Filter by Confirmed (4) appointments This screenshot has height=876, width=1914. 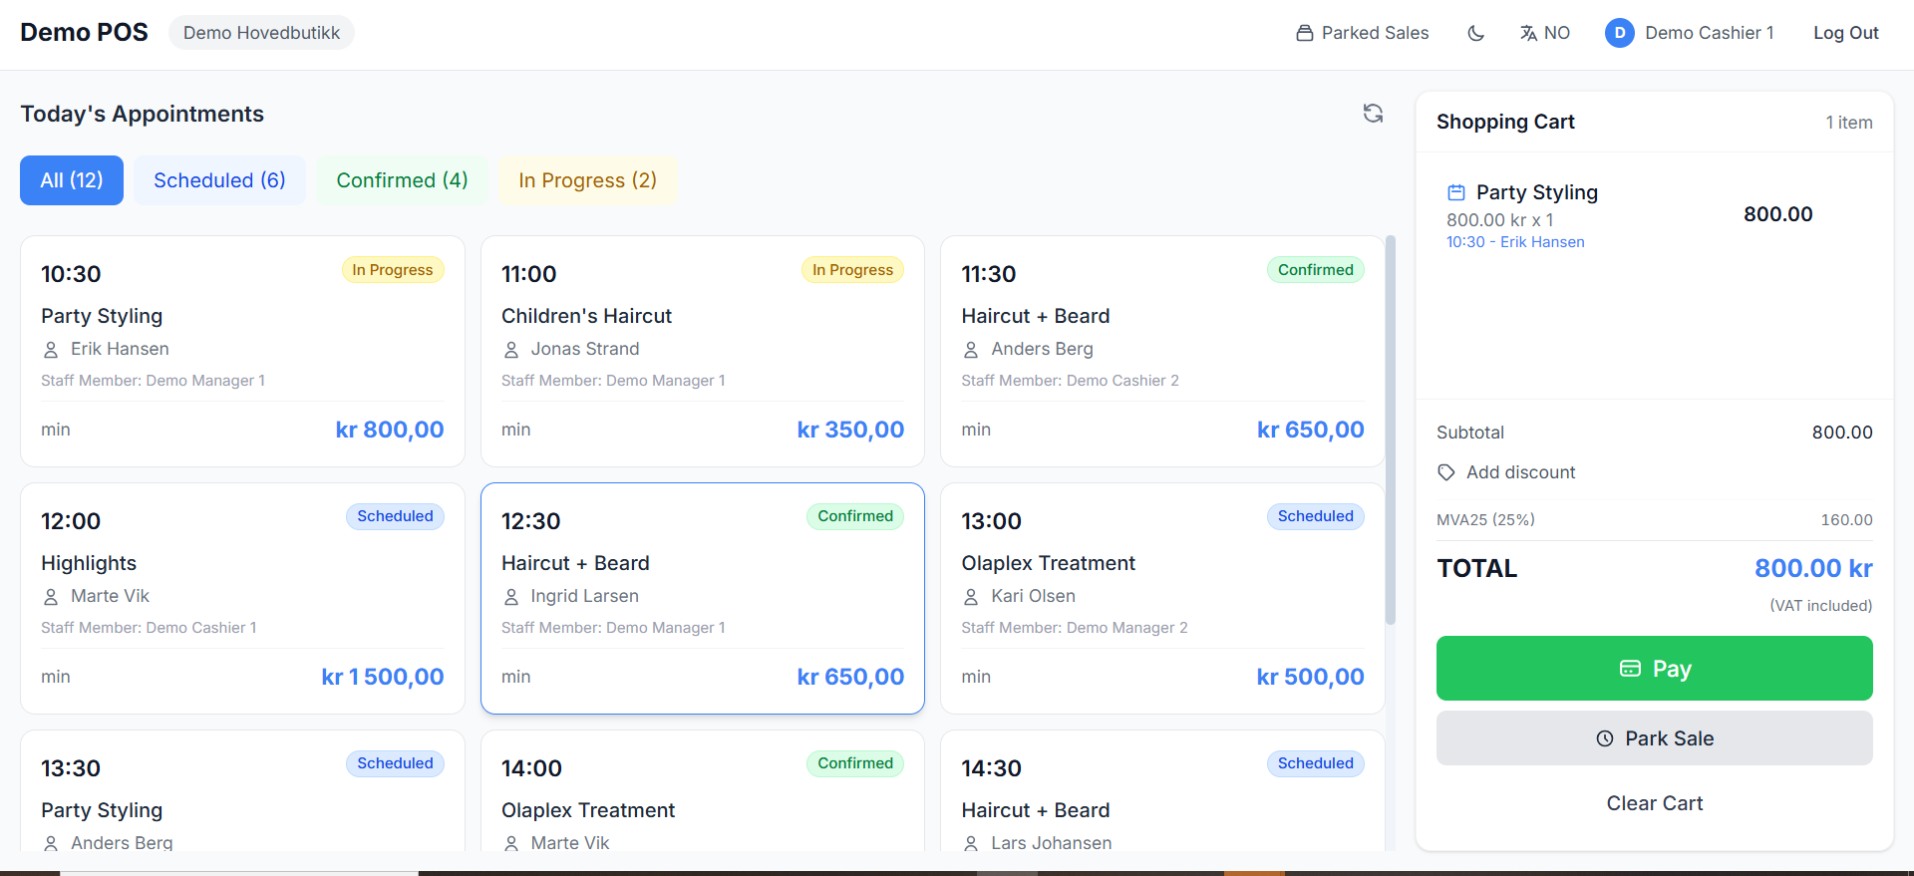tap(402, 180)
